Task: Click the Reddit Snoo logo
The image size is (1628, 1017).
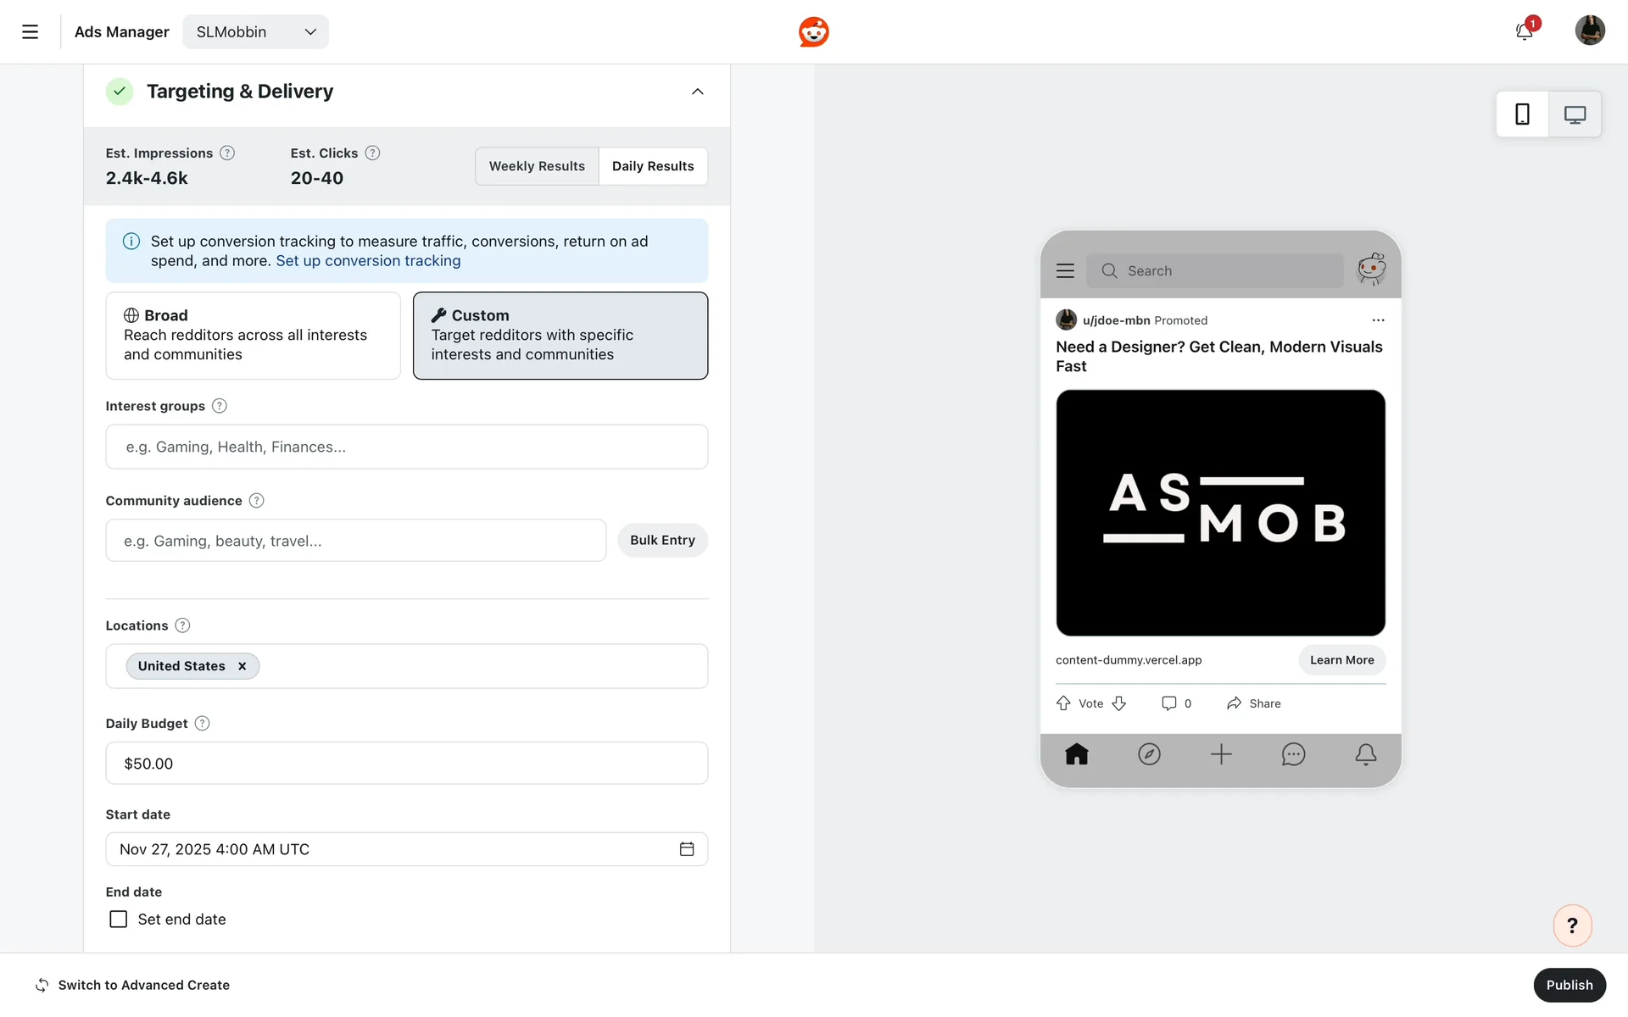Action: [x=813, y=32]
